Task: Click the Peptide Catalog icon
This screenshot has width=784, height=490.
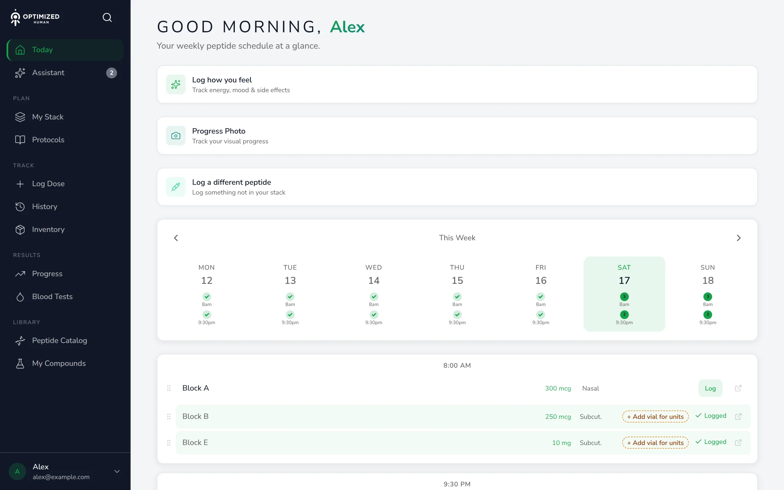Action: (x=20, y=341)
